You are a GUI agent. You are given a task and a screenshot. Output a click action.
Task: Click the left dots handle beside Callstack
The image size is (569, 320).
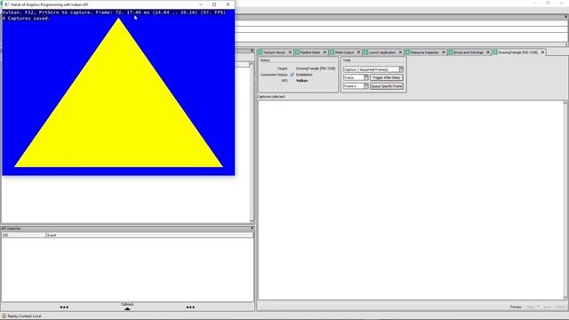(x=64, y=308)
